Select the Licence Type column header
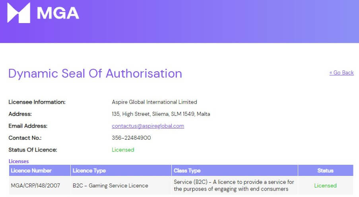Viewport: 359px width, 197px height. pyautogui.click(x=89, y=170)
